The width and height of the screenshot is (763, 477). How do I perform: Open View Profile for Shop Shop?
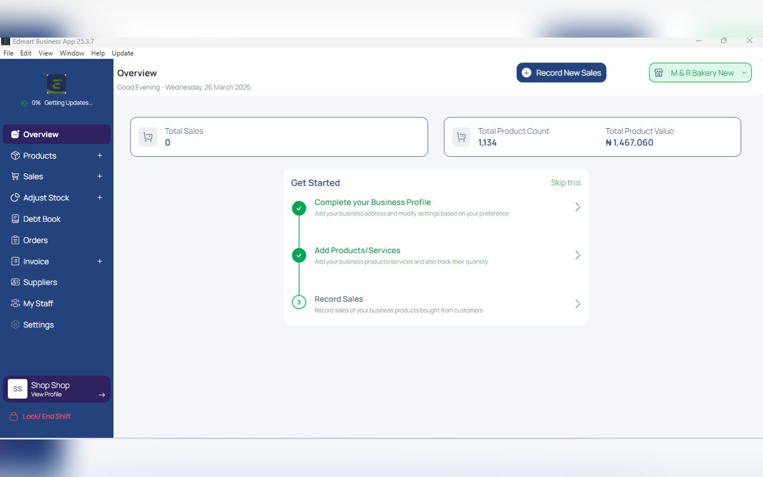(x=46, y=395)
